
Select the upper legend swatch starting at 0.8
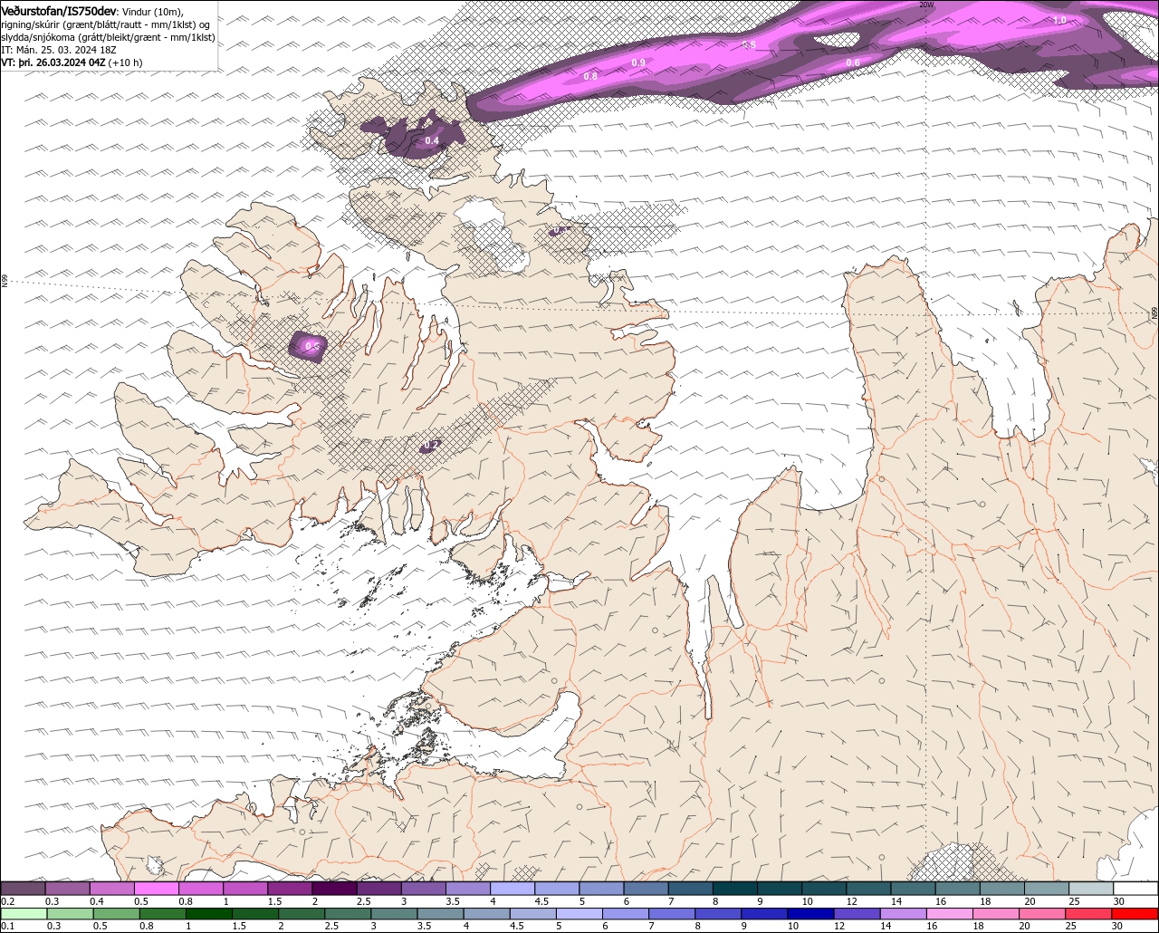(x=200, y=889)
